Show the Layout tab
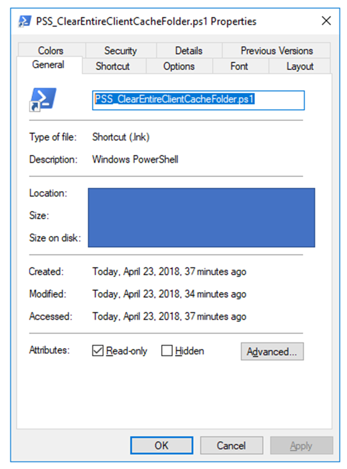347x469 pixels. 300,66
